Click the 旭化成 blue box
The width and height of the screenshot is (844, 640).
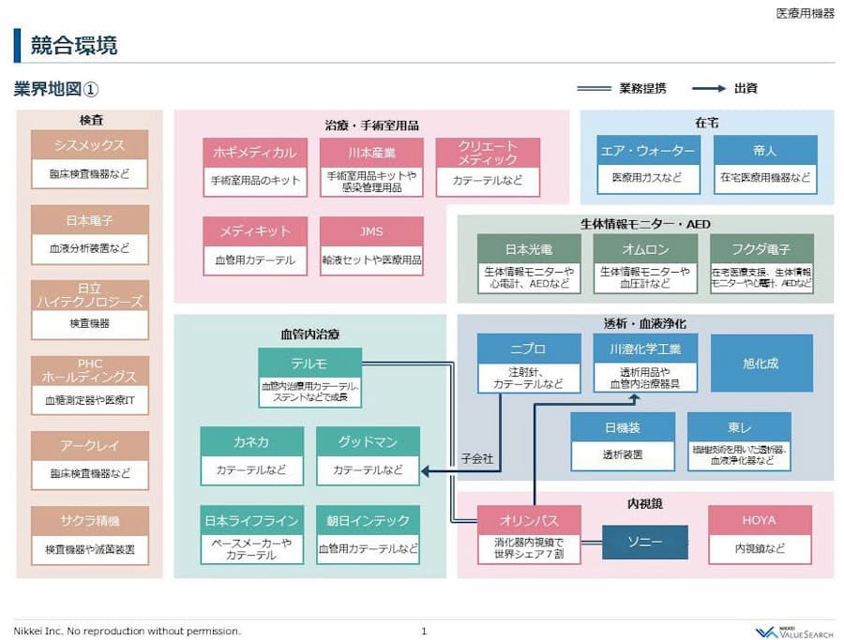click(x=760, y=363)
